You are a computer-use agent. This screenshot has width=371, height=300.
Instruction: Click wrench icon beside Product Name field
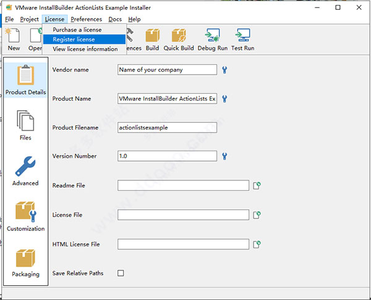tap(224, 99)
